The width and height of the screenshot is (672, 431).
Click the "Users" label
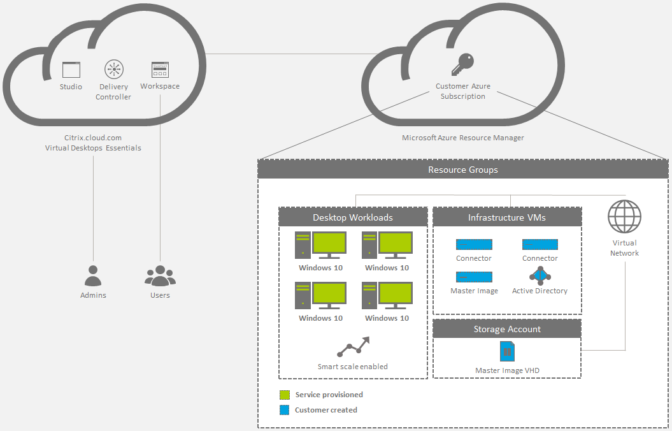tap(160, 295)
